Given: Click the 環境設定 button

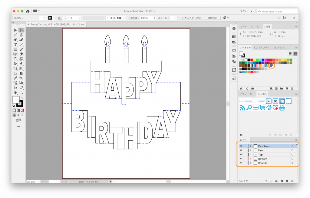Looking at the screenshot, I should [212, 18].
